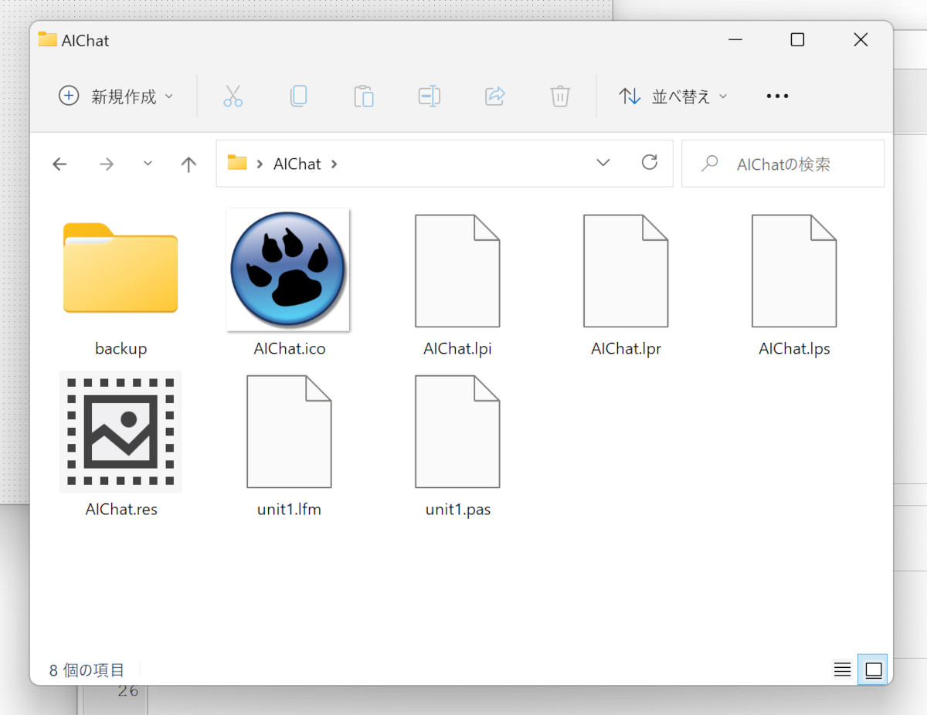Viewport: 927px width, 715px height.
Task: Click the folder icon in title bar
Action: click(48, 39)
